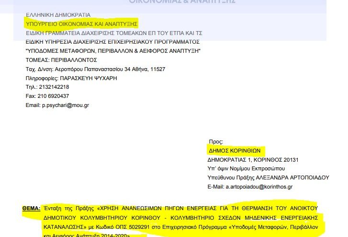Click the 'ΕΙΔΙΚΗ ΥΠΗΡΕΣΙΑ ΔΙΑΧΕΙΡΙΣΗΣ ΕΠΙΧΕΙΡΗΣΙΑΚΟΥ ΠΡΟΓΡΑΜΜΑΤΟΣ' line
348x237 pixels.
(113, 42)
